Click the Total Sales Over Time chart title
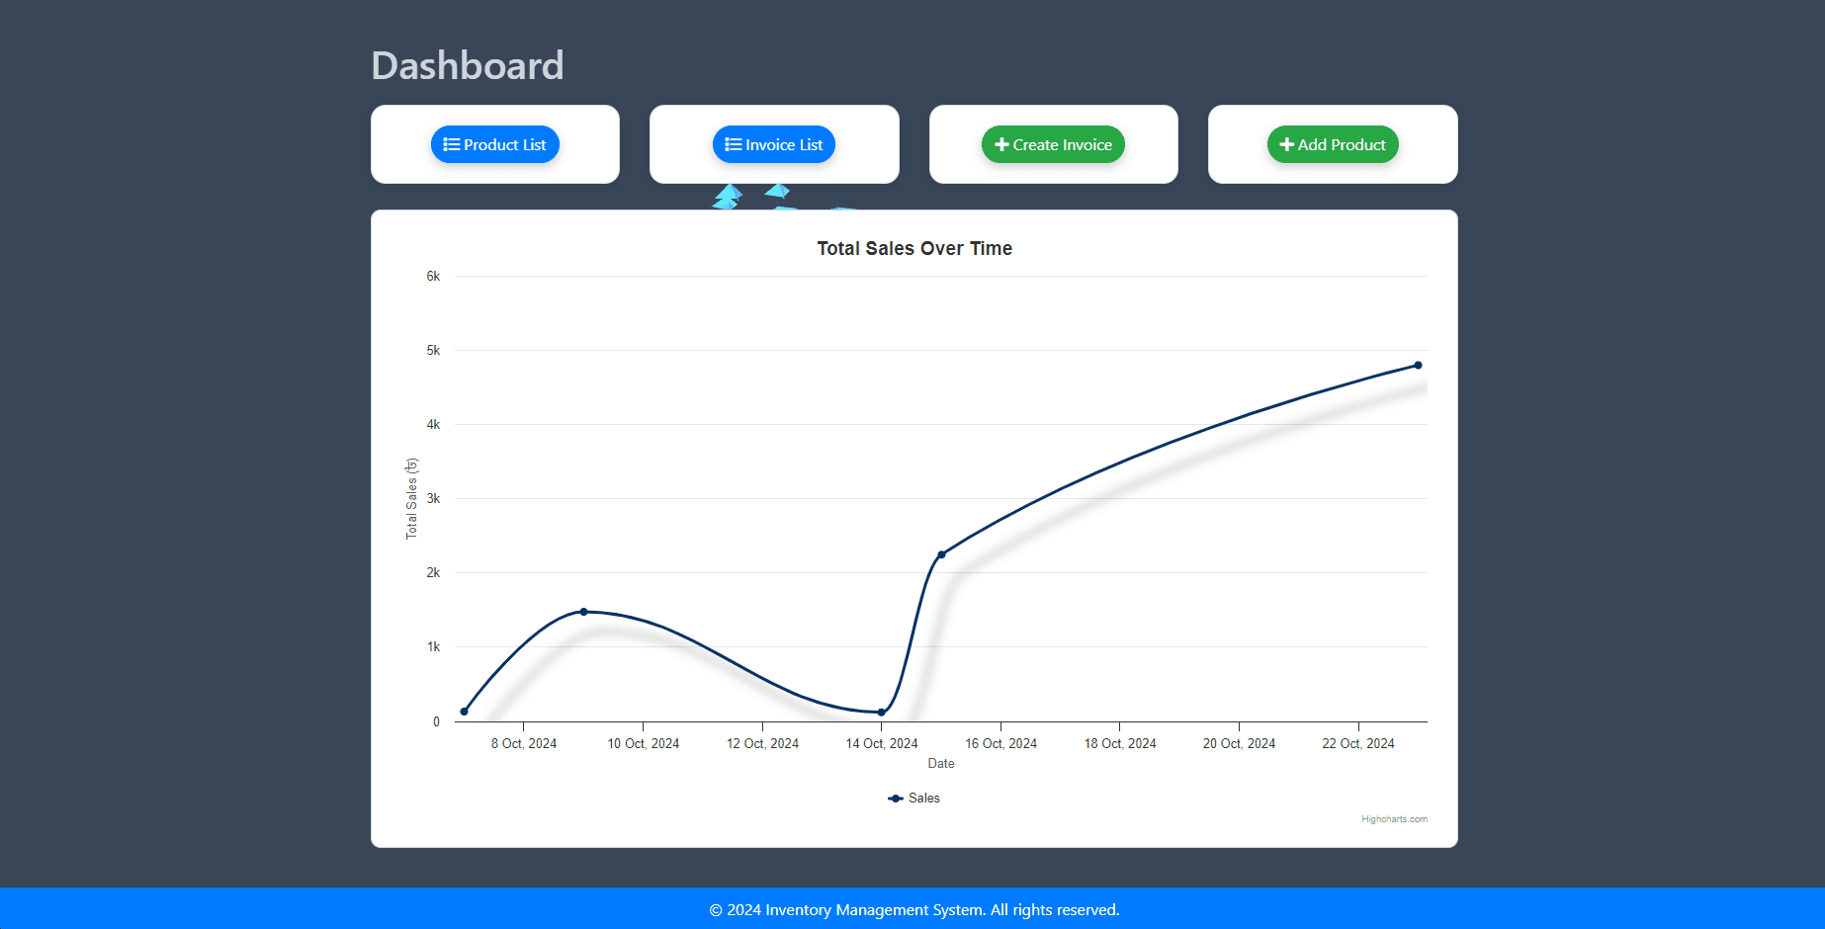This screenshot has height=929, width=1825. pos(914,249)
